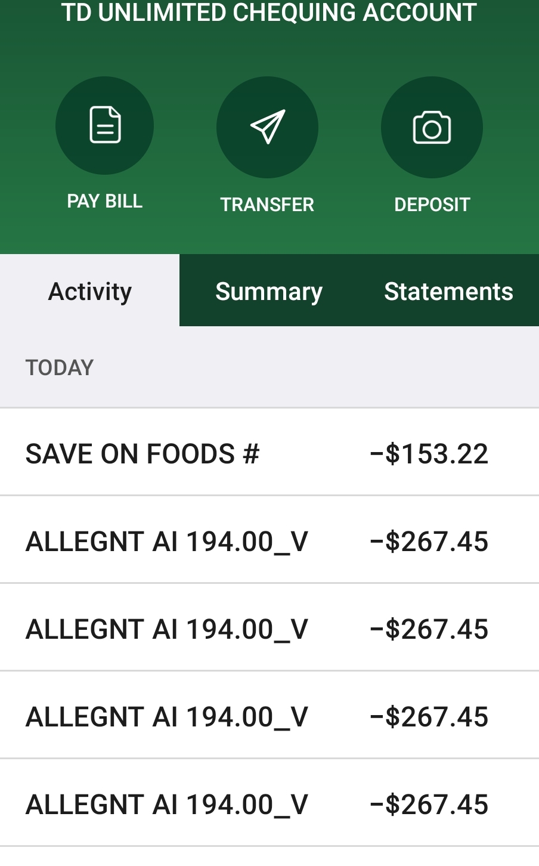This screenshot has width=539, height=866.
Task: Tap the Transfer paper plane icon
Action: tap(267, 127)
